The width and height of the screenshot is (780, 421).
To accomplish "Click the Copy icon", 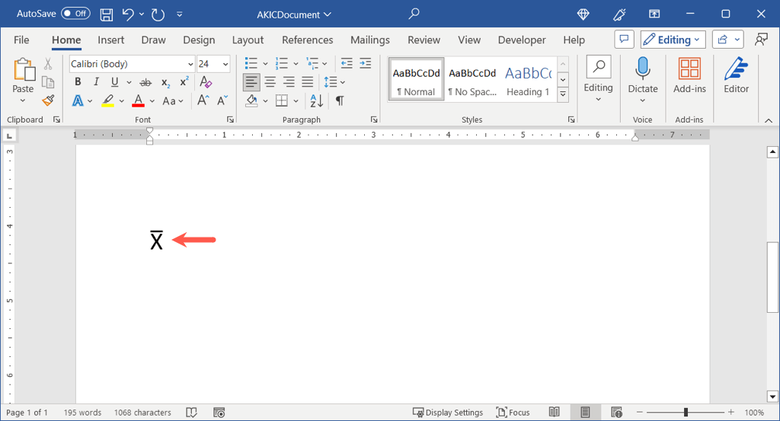I will click(48, 82).
